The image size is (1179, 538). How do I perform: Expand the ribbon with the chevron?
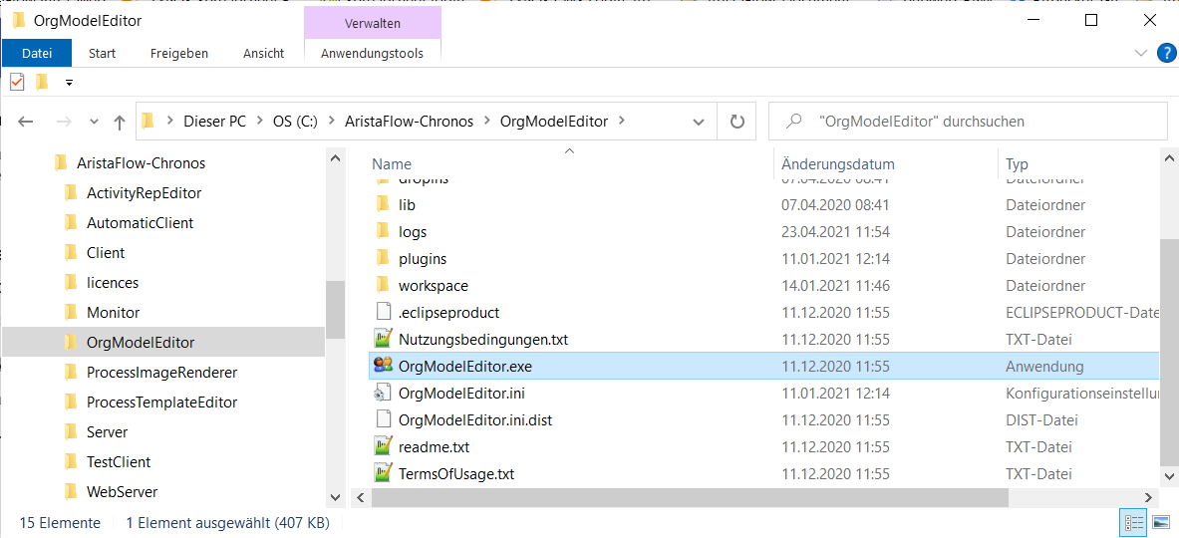tap(1141, 53)
